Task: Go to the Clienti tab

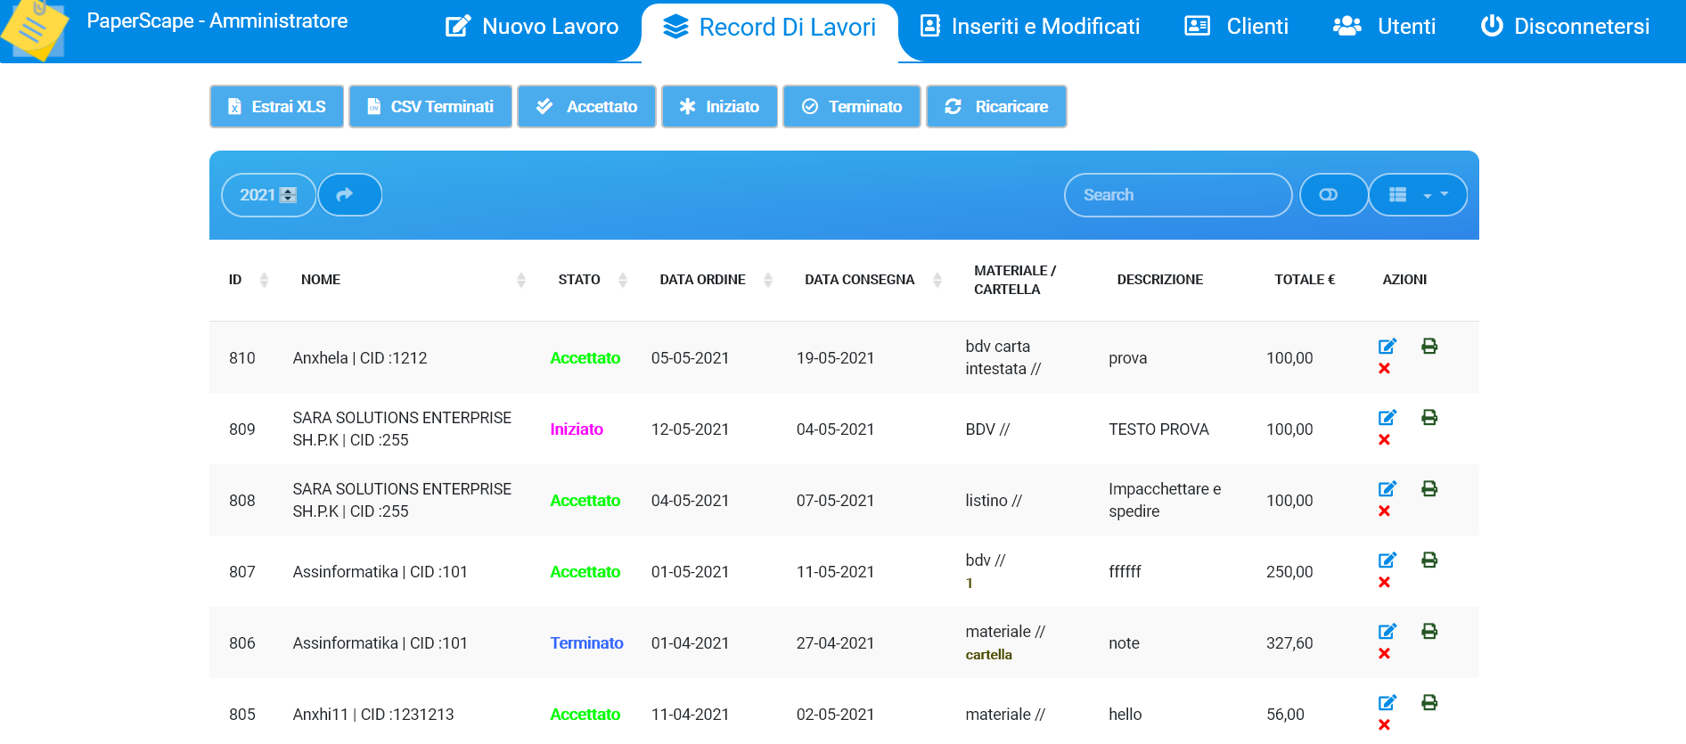Action: click(x=1236, y=27)
